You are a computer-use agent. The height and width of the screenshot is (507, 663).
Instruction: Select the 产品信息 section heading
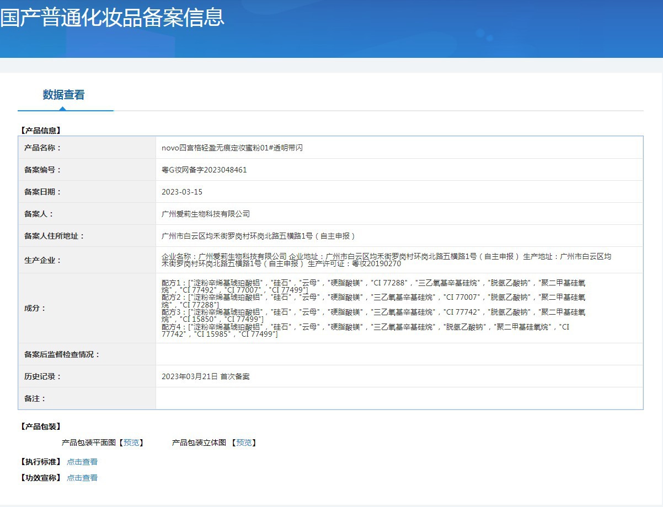pyautogui.click(x=40, y=131)
